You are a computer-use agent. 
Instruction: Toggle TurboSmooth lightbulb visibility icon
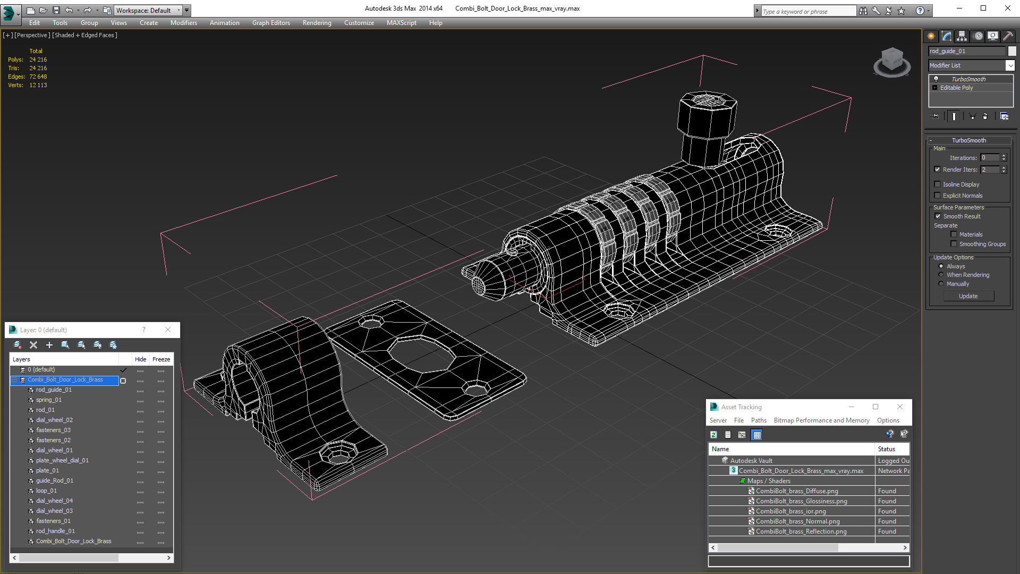tap(936, 79)
